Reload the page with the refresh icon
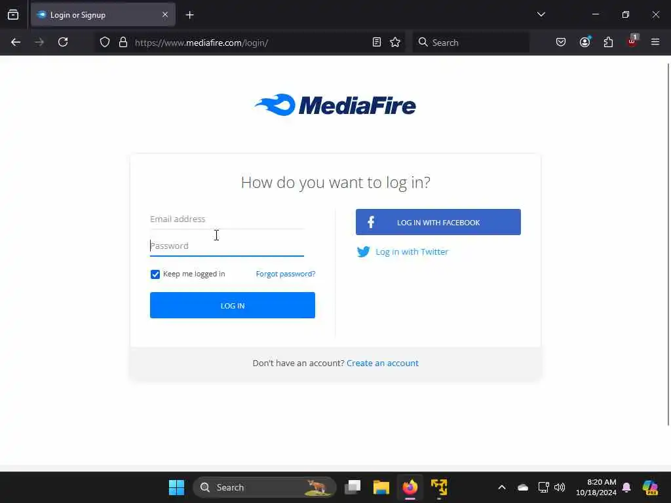 coord(63,42)
